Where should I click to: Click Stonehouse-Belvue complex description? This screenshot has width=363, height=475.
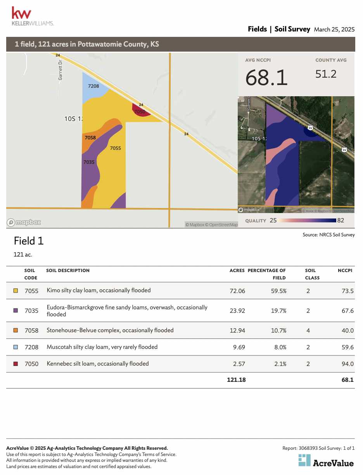[110, 330]
